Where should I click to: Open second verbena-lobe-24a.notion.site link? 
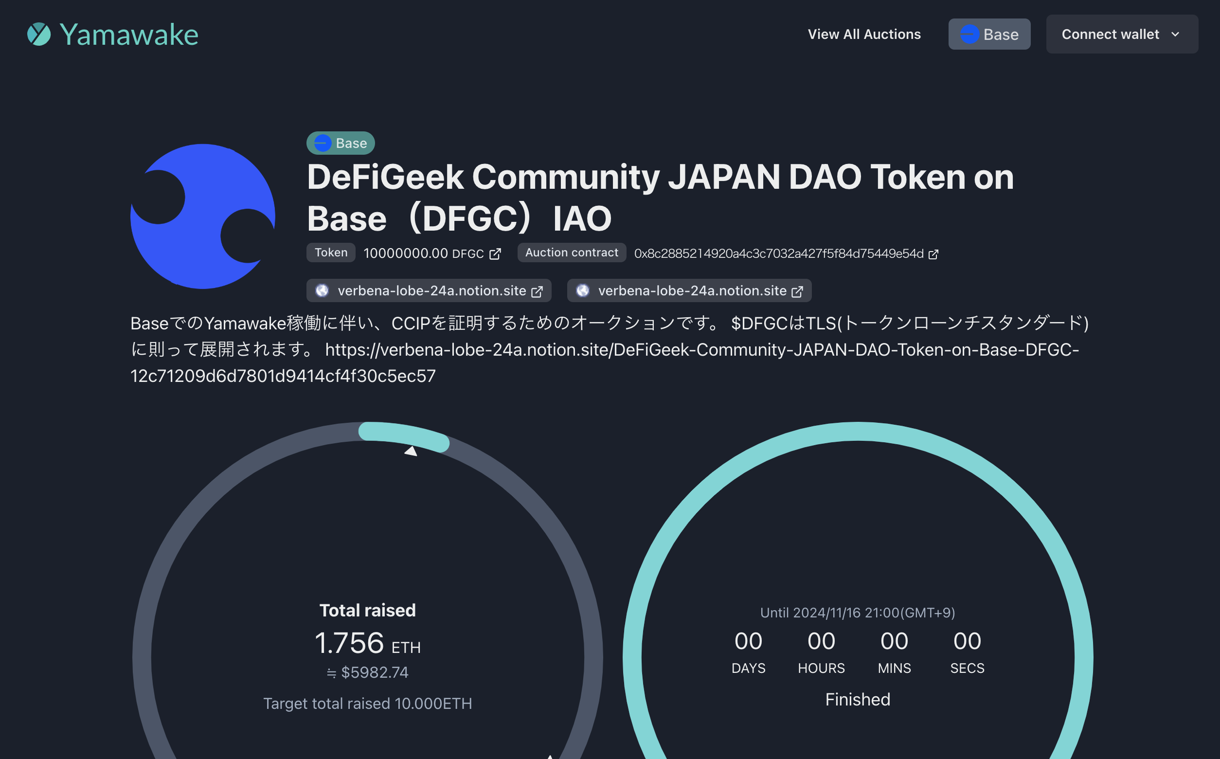click(x=689, y=290)
